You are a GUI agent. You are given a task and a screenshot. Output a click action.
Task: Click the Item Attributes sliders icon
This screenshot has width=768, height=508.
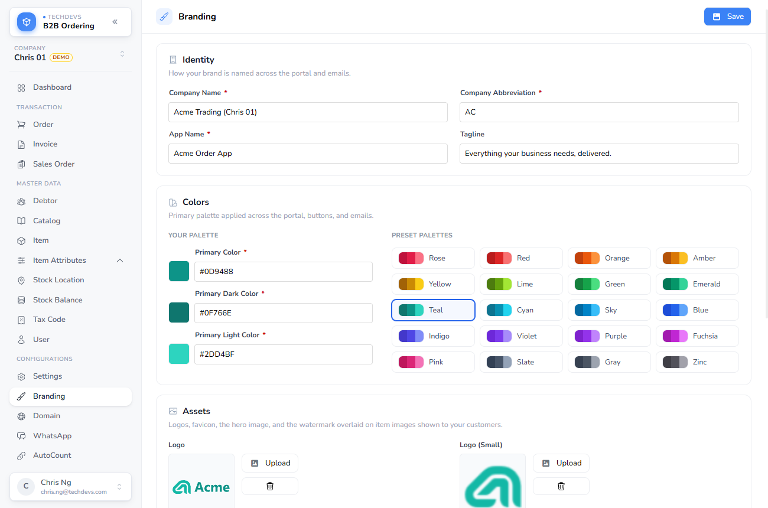pos(21,260)
